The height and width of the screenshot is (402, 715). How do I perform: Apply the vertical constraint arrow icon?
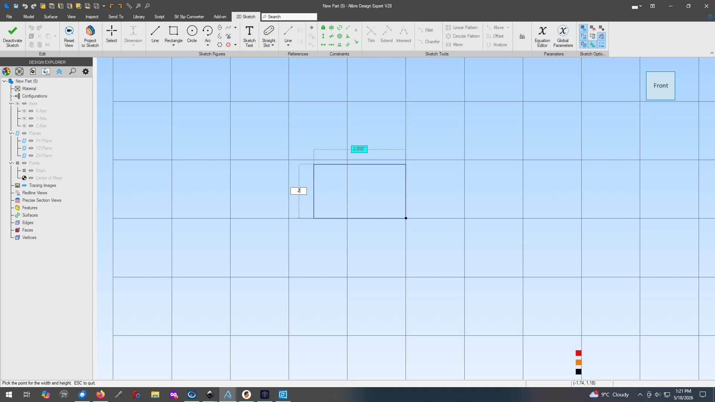323,36
